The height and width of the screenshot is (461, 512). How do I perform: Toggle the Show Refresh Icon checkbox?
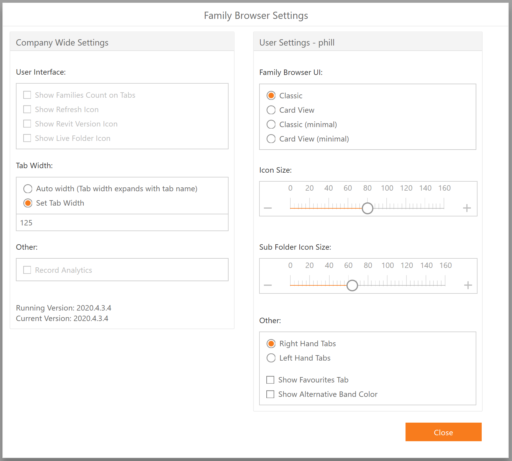click(x=27, y=109)
